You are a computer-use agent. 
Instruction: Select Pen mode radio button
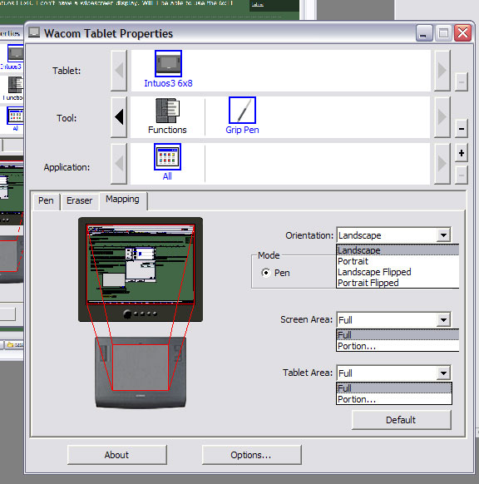(266, 273)
